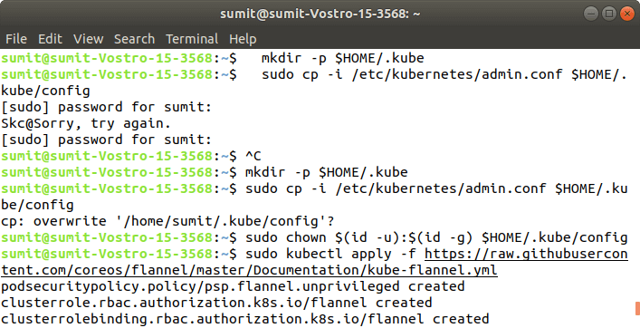Minimize the terminal window
The width and height of the screenshot is (640, 328).
coord(591,14)
